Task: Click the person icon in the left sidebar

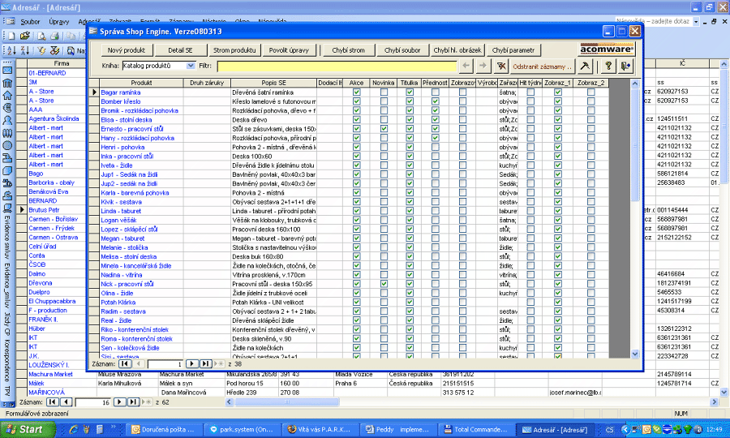Action: click(x=7, y=121)
